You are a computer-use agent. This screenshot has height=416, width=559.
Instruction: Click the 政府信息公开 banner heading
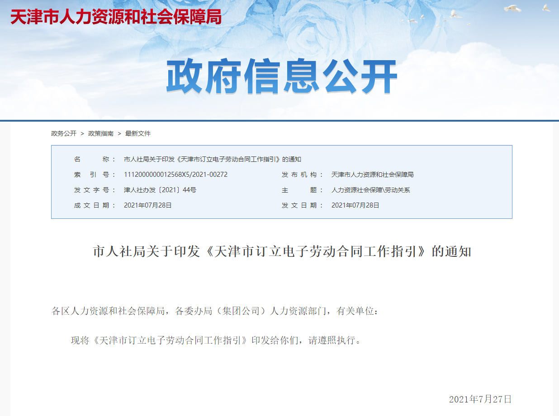pos(281,77)
